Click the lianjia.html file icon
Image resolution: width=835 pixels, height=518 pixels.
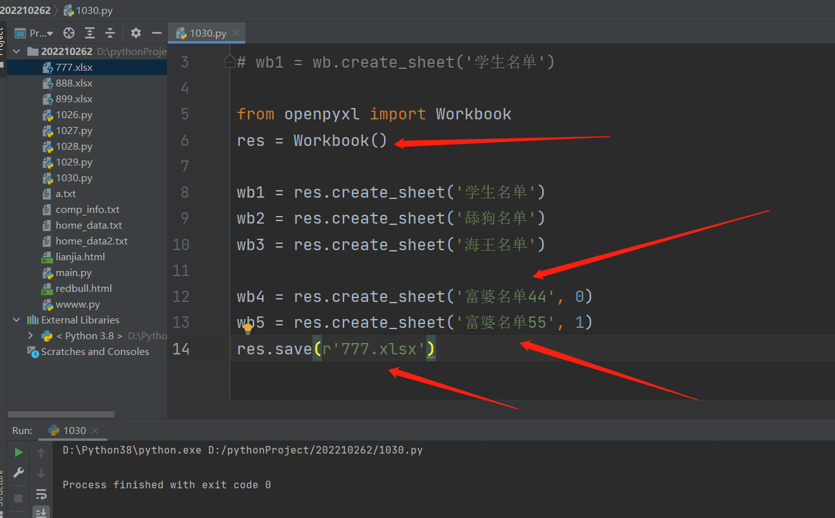click(47, 257)
